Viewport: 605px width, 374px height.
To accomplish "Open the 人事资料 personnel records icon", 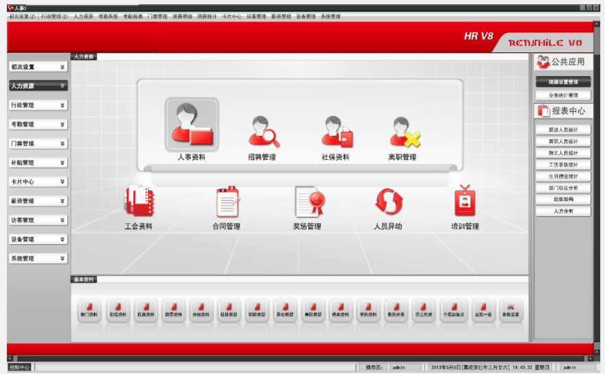I will click(x=192, y=126).
